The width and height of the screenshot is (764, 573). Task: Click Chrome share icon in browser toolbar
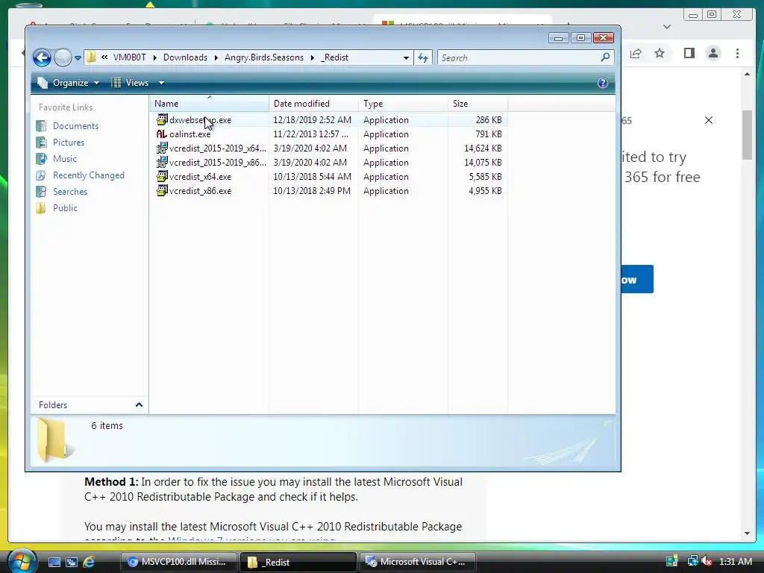(x=636, y=54)
